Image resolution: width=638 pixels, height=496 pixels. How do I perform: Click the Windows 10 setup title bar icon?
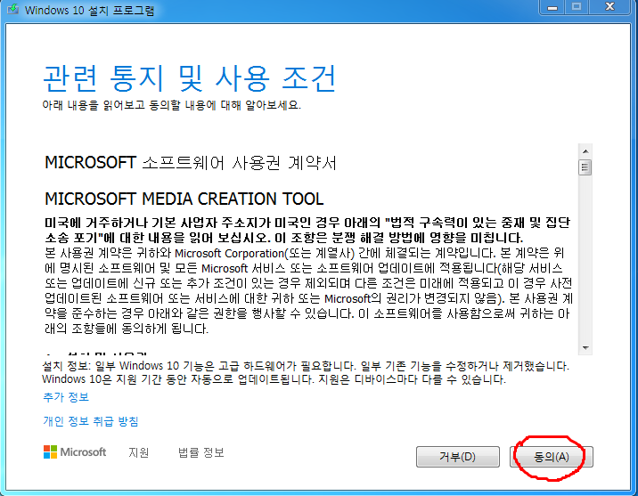12,9
